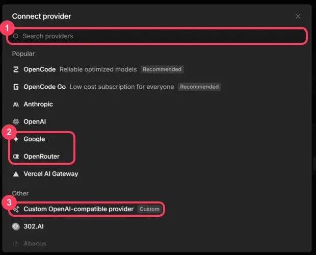Close the Connect provider dialog

298,16
